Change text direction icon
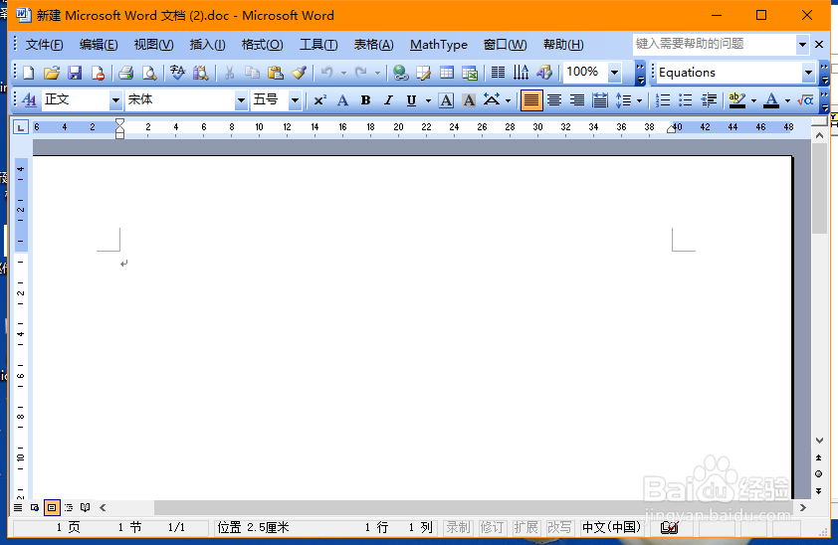 [521, 73]
